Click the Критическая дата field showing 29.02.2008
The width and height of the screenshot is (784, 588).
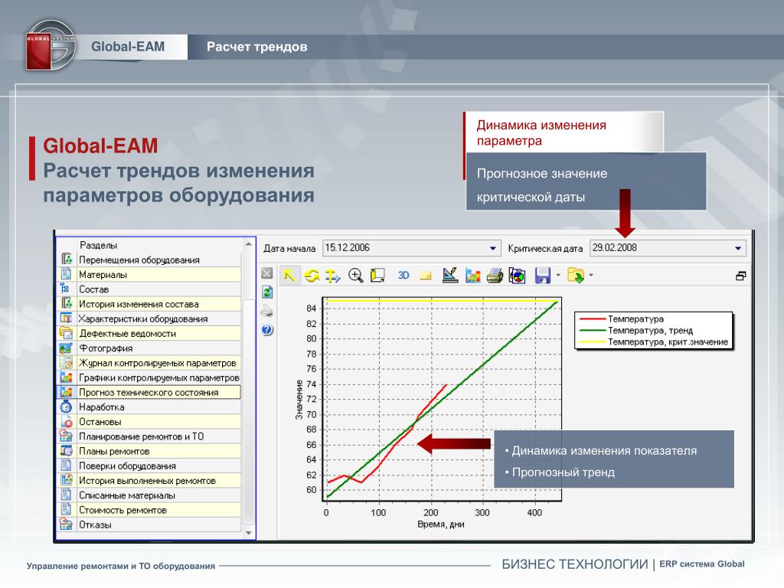pyautogui.click(x=668, y=248)
